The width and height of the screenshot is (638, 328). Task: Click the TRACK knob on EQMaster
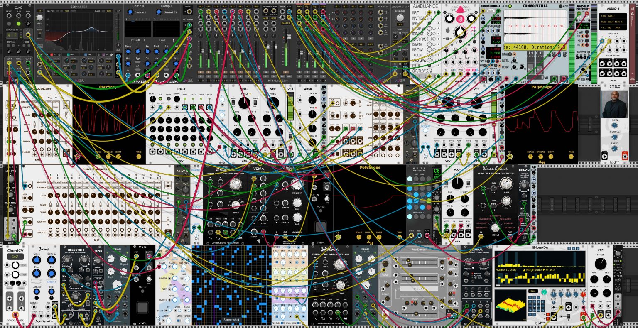tap(39, 18)
